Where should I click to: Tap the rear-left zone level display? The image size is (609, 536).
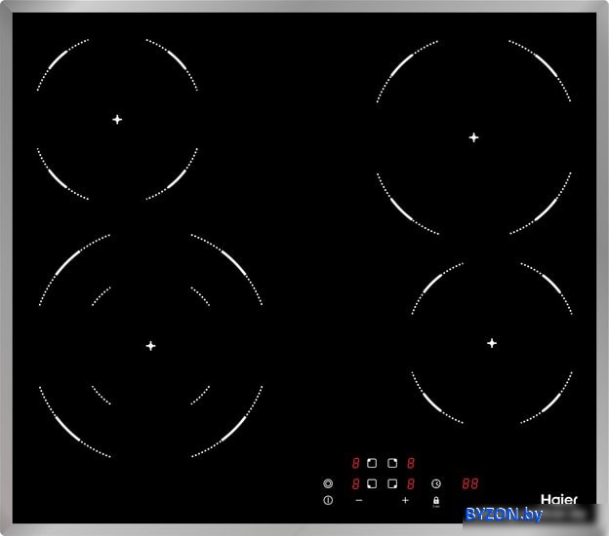[355, 463]
